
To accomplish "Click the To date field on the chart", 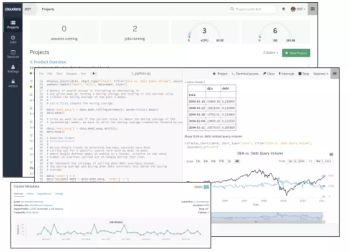I will coord(323,161).
